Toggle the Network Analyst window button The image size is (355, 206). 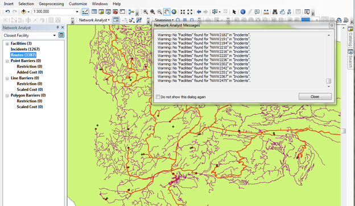tap(116, 20)
